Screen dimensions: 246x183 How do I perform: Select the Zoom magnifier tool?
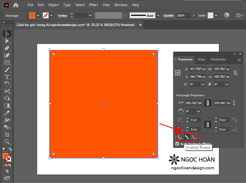pos(7,142)
